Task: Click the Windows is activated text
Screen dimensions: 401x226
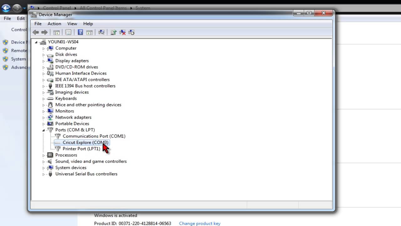Action: coord(116,215)
